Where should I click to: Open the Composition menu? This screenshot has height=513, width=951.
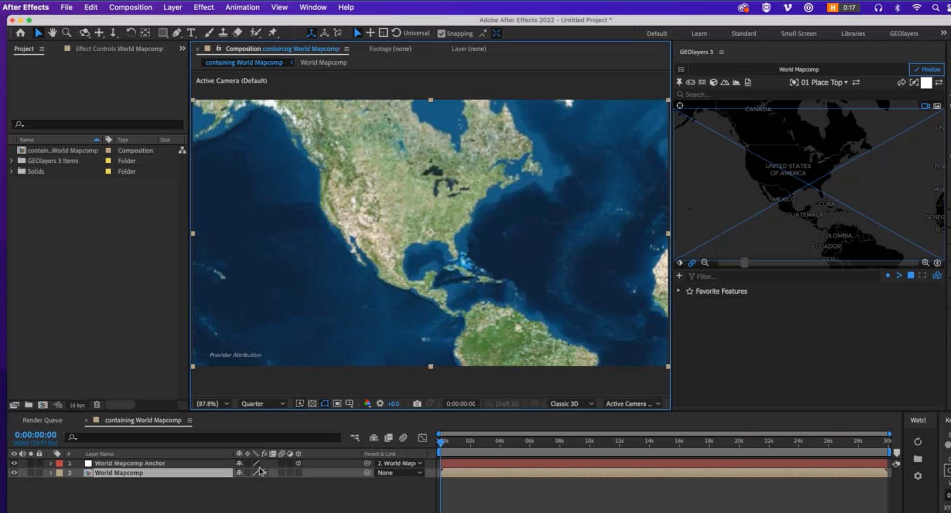pyautogui.click(x=130, y=7)
